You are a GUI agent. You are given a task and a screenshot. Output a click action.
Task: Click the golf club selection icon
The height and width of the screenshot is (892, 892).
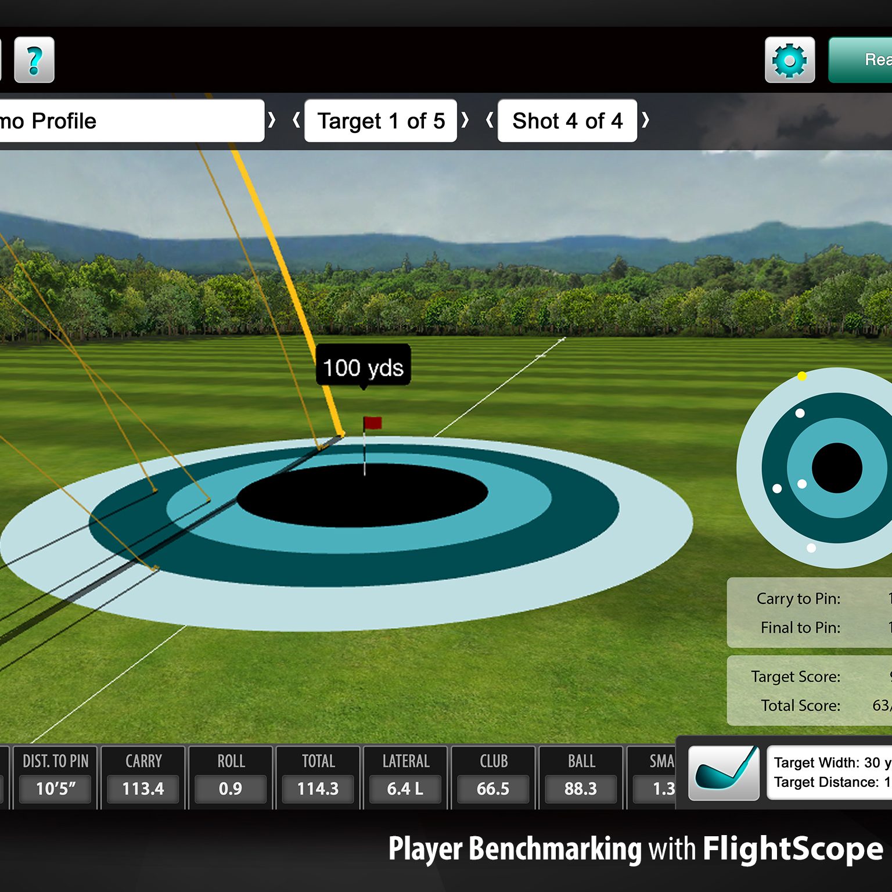[724, 773]
